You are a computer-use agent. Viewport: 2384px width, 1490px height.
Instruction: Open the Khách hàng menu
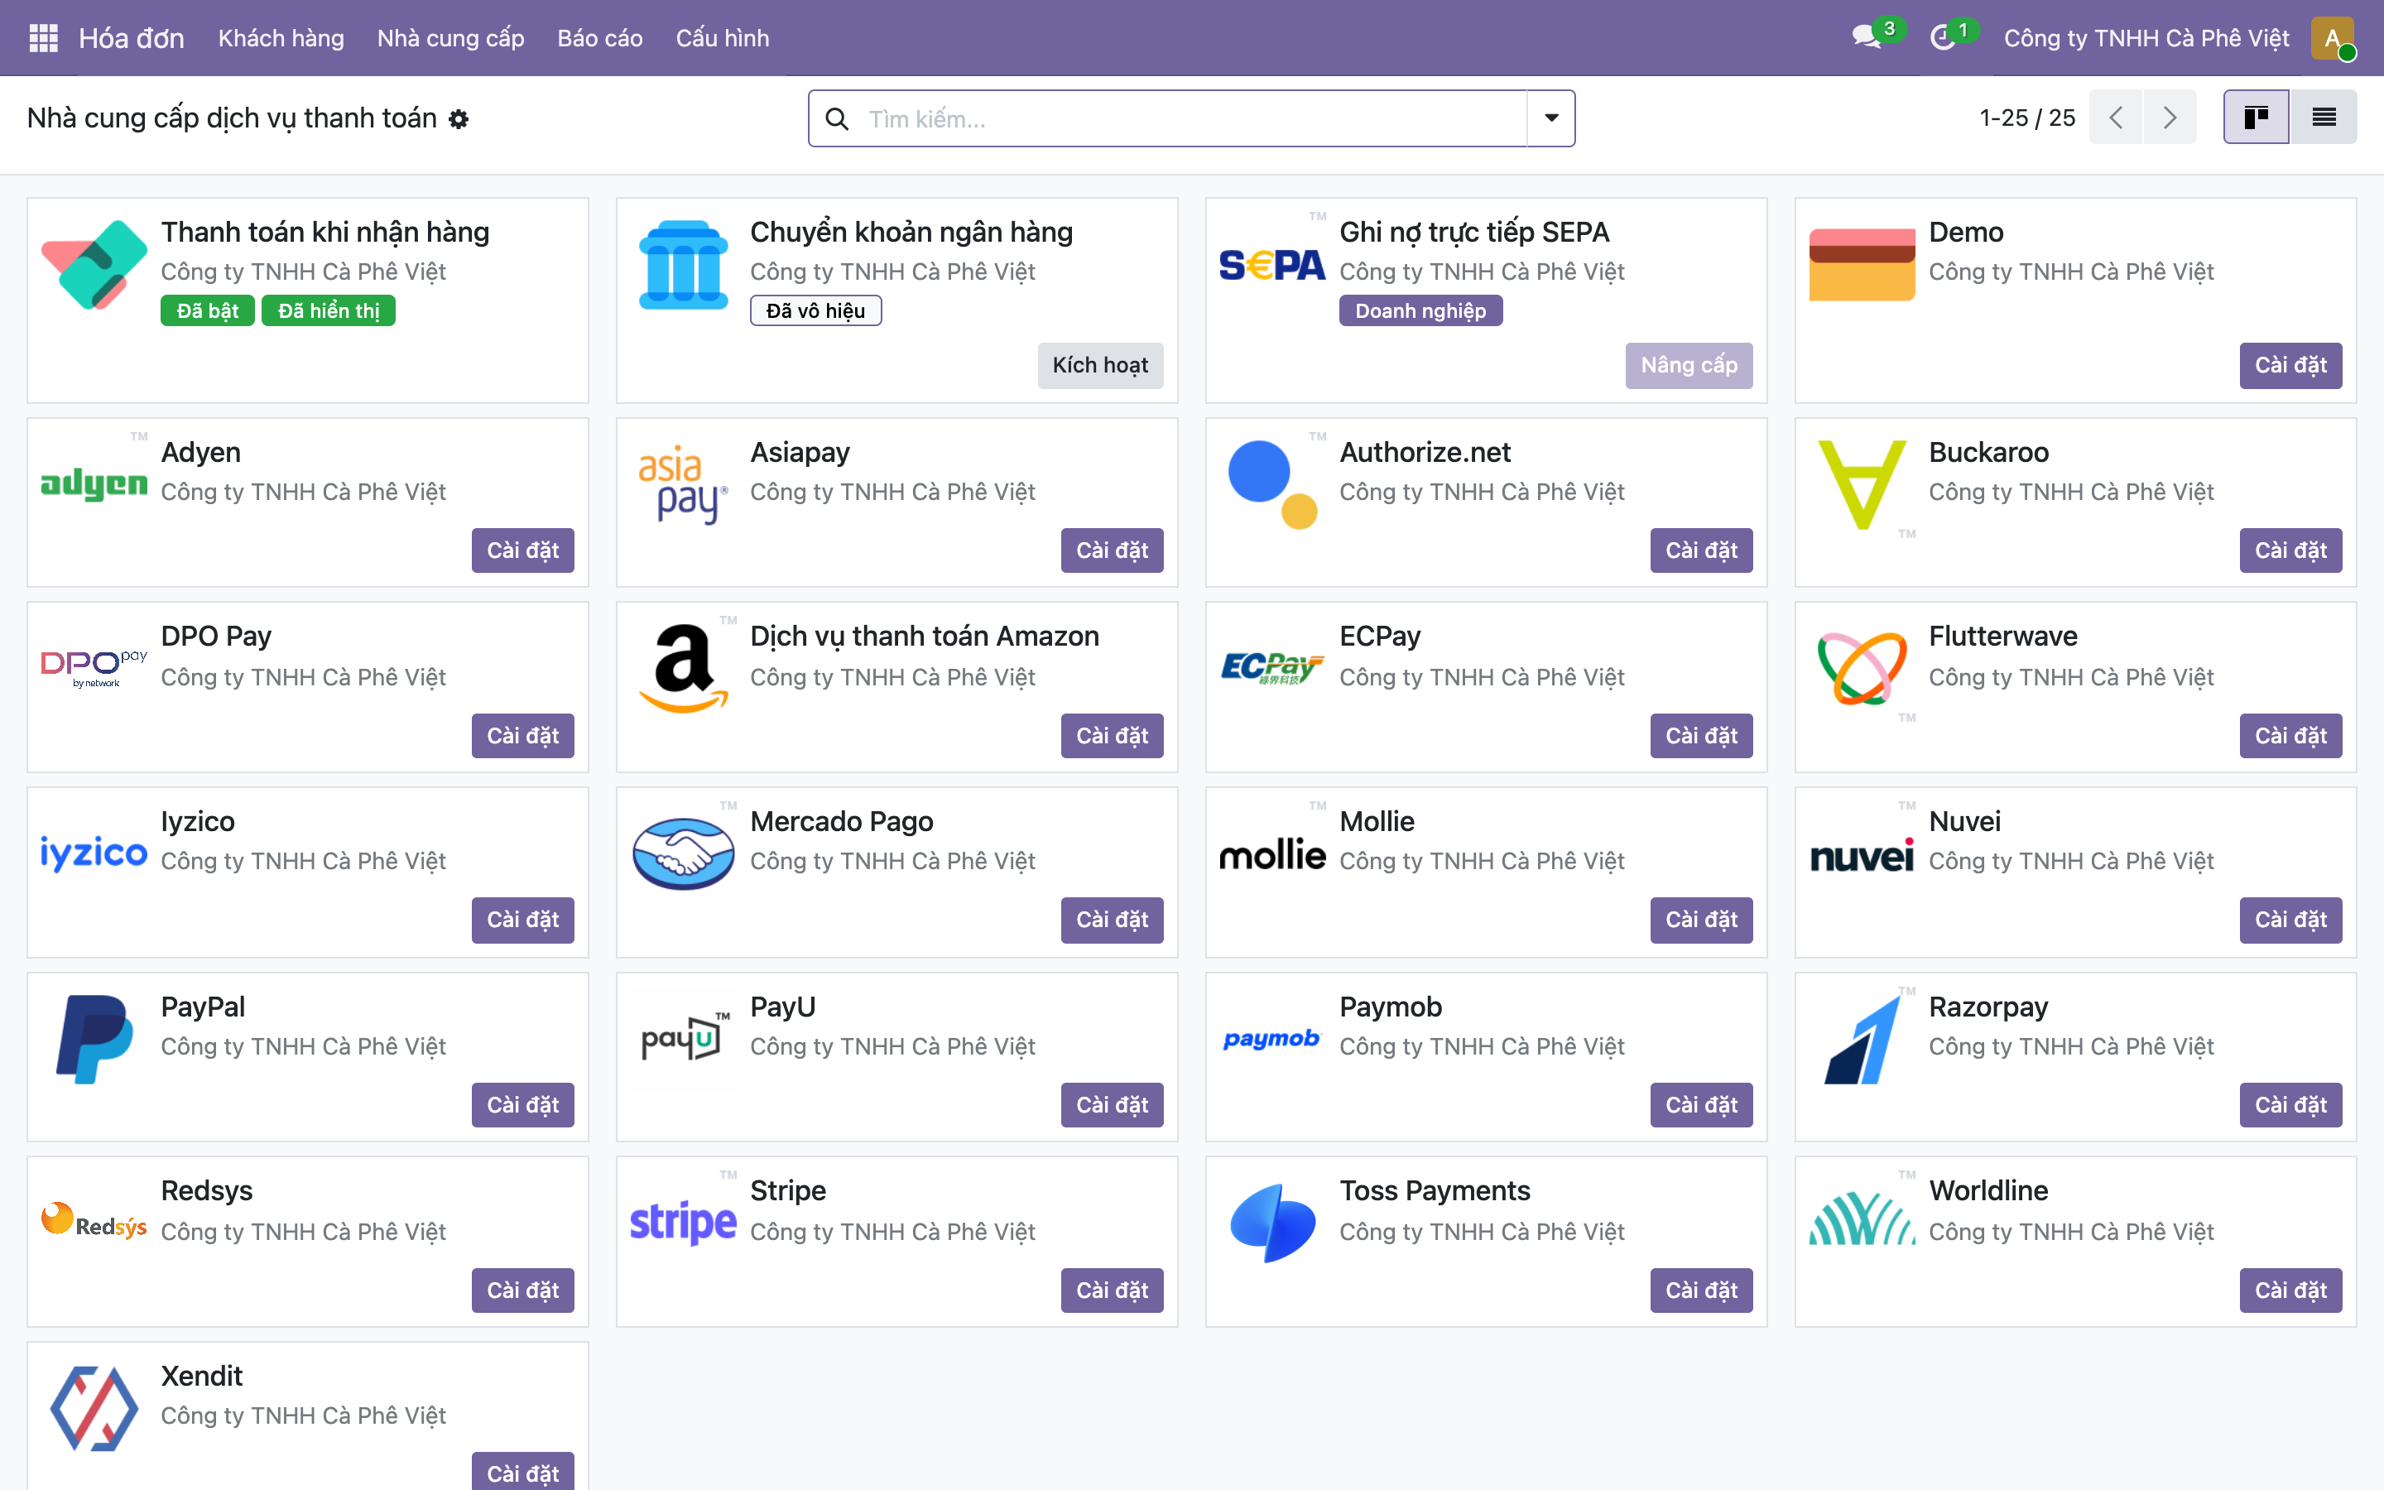tap(281, 37)
